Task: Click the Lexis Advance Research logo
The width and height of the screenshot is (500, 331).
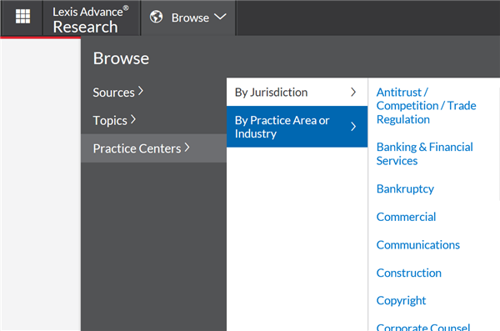Action: pyautogui.click(x=91, y=19)
